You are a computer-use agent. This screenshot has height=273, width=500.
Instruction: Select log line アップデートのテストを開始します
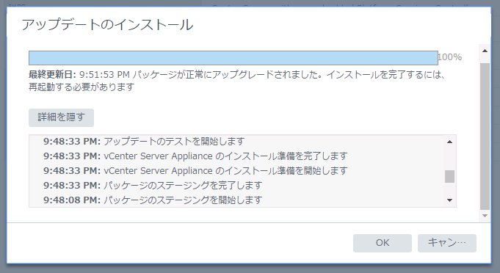click(x=144, y=141)
